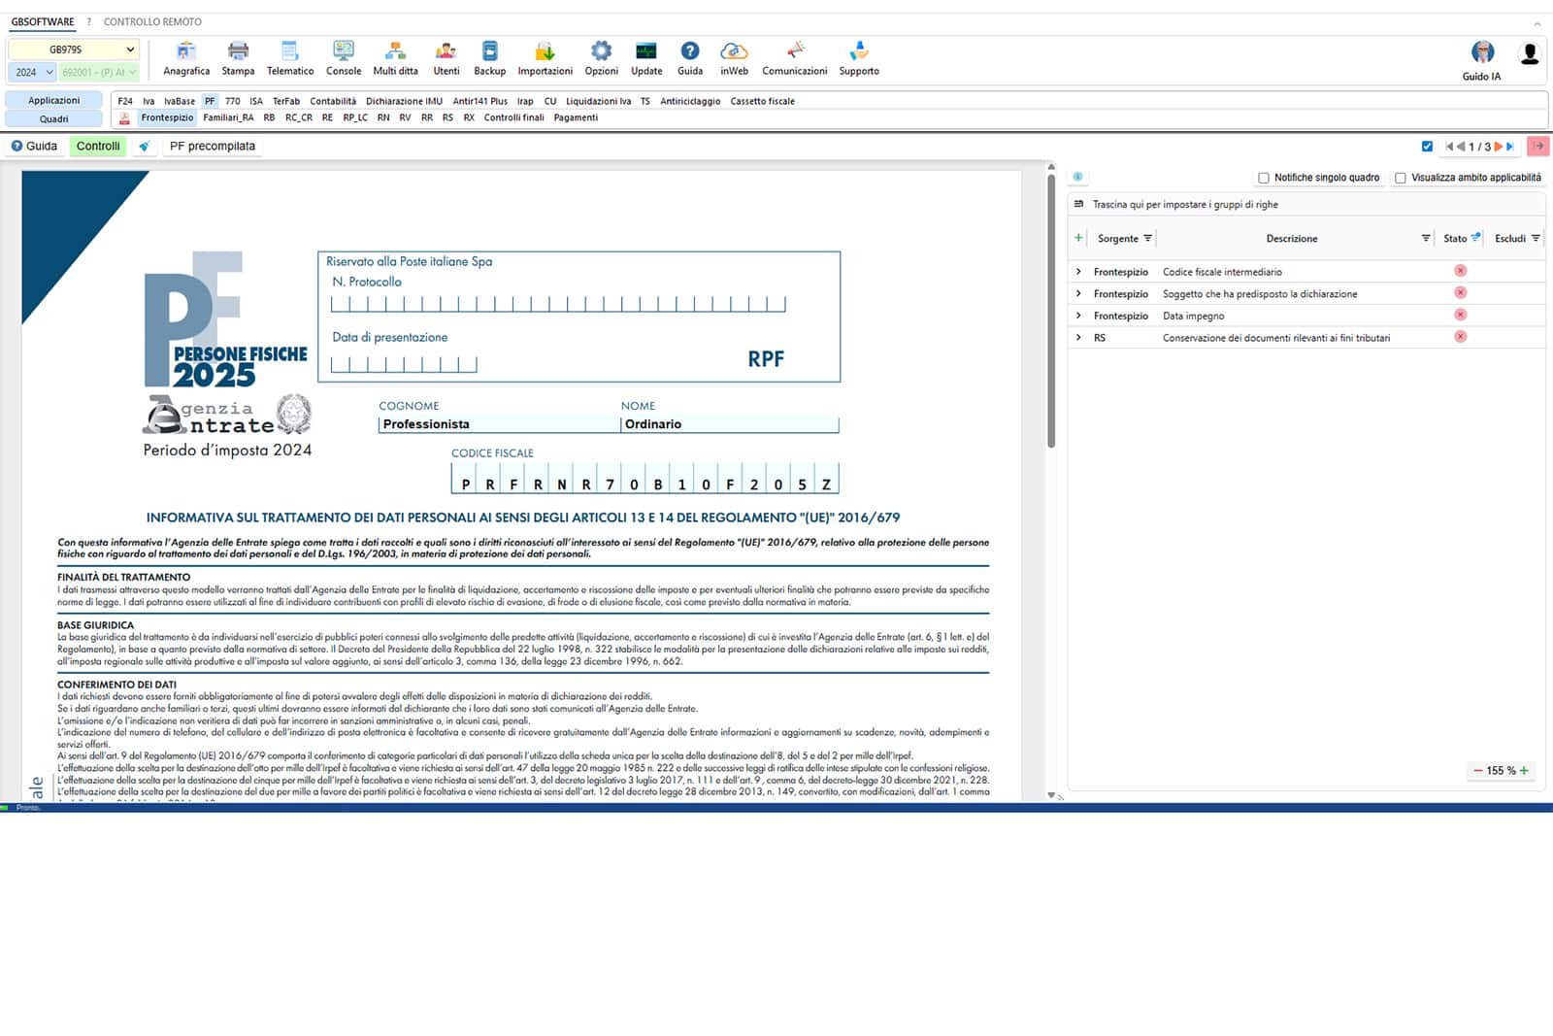Viewport: 1553px width, 1036px height.
Task: Expand the RS Conservazione documenti row
Action: pos(1078,338)
